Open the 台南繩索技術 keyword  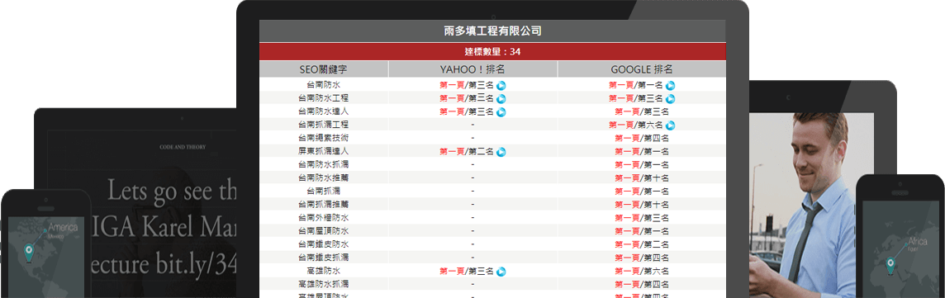[324, 139]
